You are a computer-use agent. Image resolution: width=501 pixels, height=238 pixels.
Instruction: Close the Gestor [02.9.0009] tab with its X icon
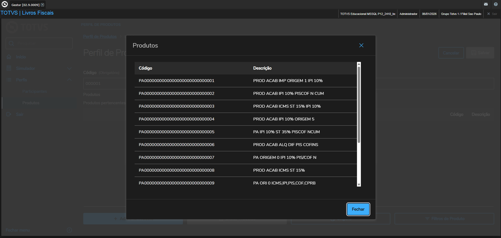pos(43,5)
